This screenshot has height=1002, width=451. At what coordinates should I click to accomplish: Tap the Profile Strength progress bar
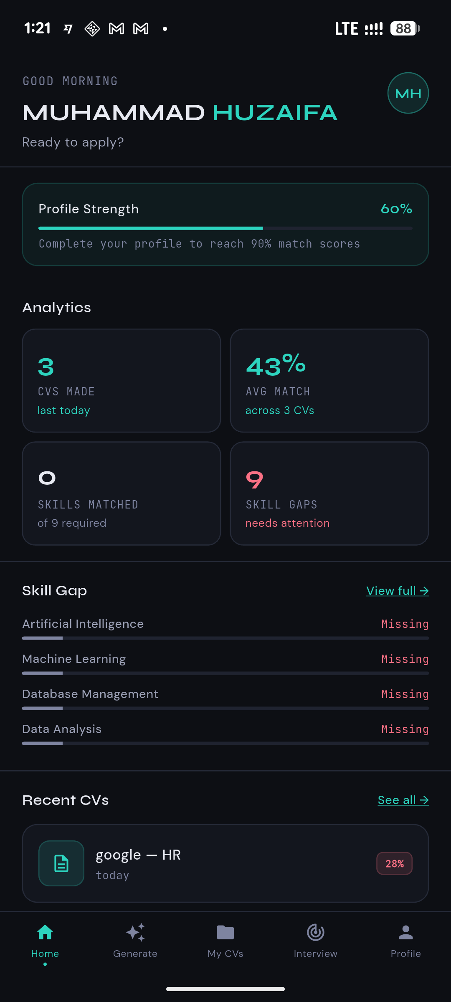pyautogui.click(x=225, y=228)
